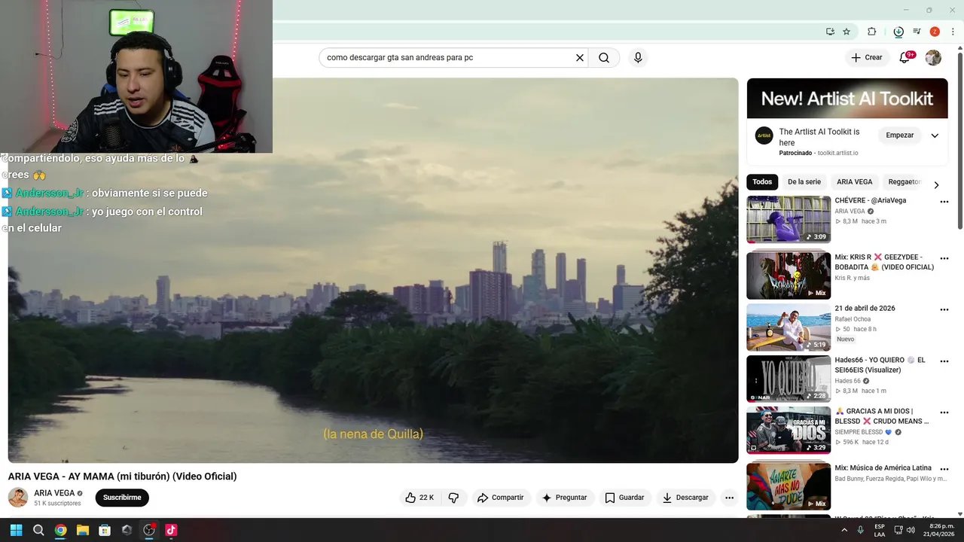Click Suscribirme button
Image resolution: width=964 pixels, height=542 pixels.
click(x=122, y=498)
